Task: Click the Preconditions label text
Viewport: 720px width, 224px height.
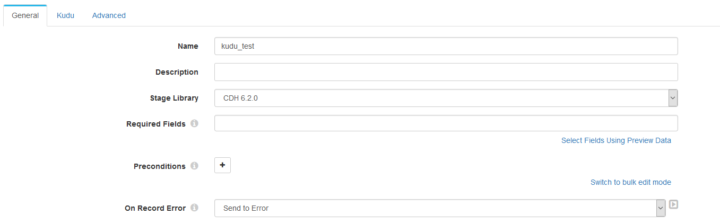Action: [x=159, y=166]
